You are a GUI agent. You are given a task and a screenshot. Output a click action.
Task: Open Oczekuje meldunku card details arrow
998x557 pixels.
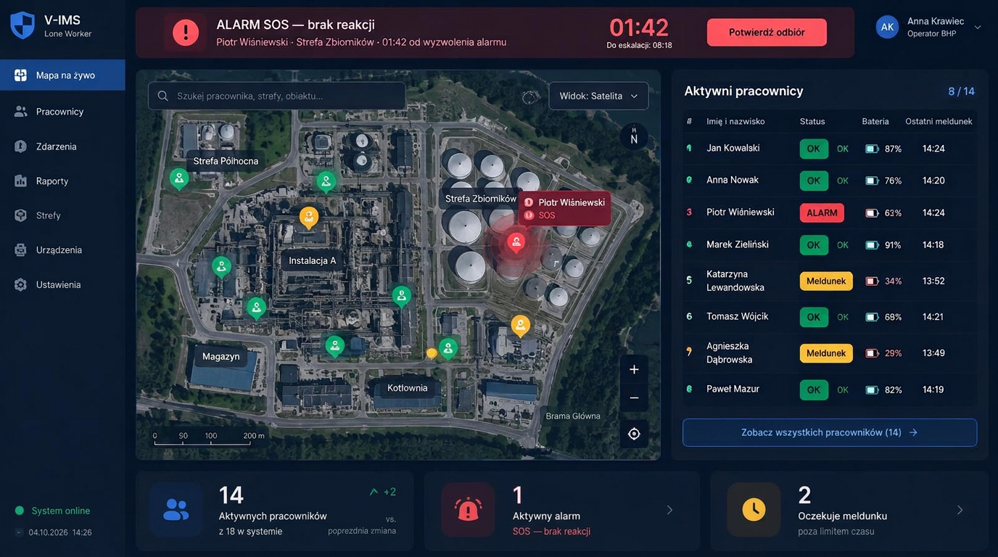pyautogui.click(x=960, y=510)
